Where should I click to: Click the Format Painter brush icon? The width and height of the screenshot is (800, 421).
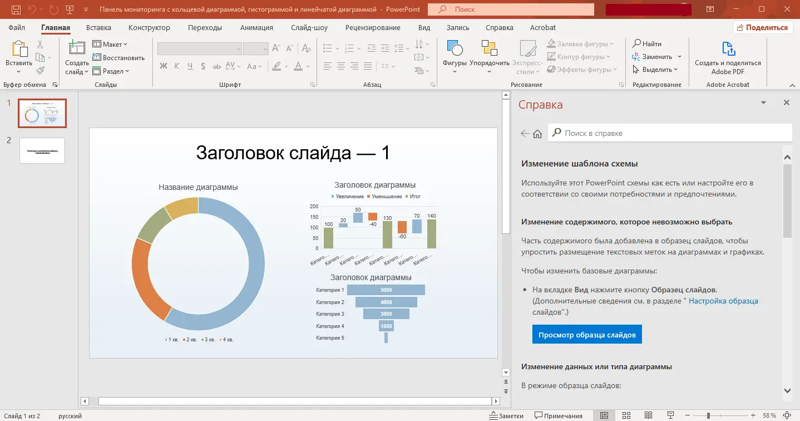[x=40, y=70]
